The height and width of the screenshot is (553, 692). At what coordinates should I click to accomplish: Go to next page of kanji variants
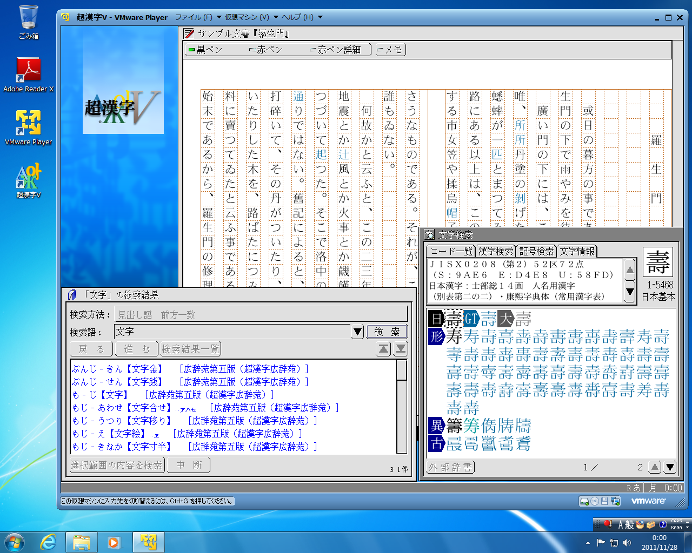(670, 467)
